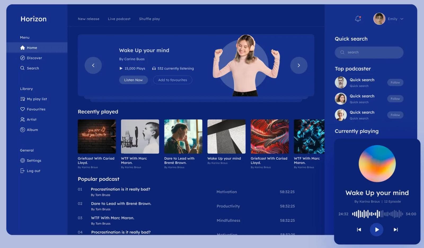Open the New release tab
This screenshot has height=248, width=424.
point(89,19)
